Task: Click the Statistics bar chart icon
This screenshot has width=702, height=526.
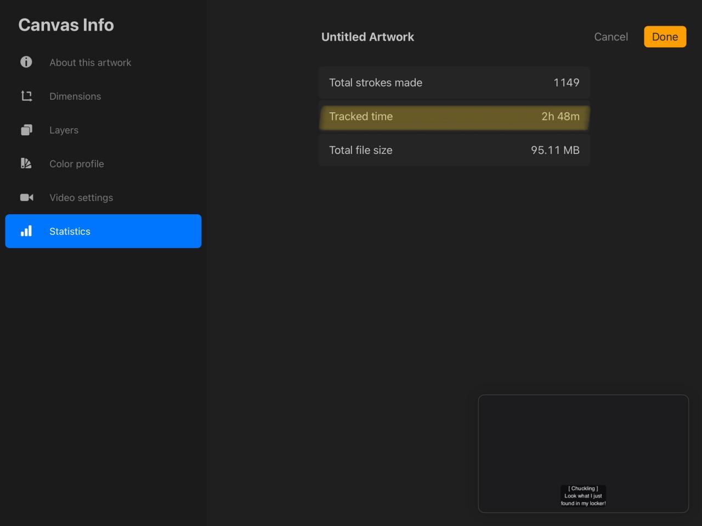Action: [26, 231]
